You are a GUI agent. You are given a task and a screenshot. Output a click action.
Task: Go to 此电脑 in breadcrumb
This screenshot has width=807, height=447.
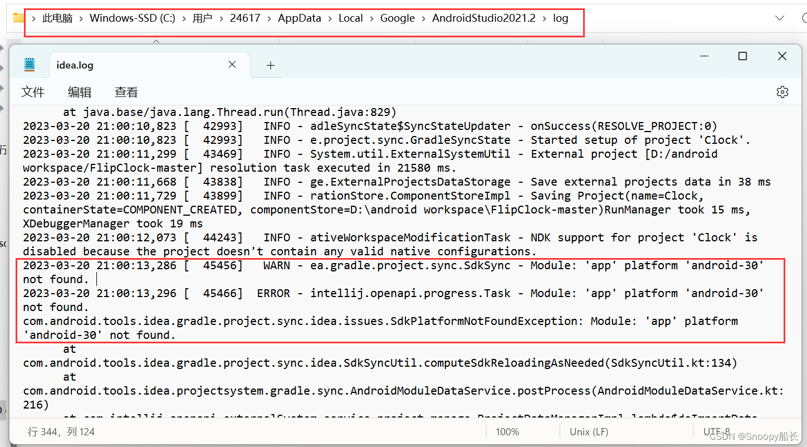(57, 18)
